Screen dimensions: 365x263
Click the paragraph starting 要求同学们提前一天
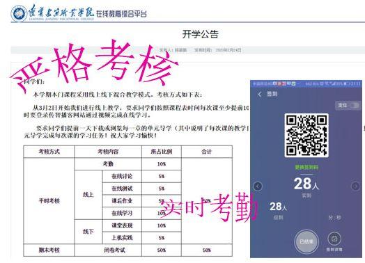(137, 132)
